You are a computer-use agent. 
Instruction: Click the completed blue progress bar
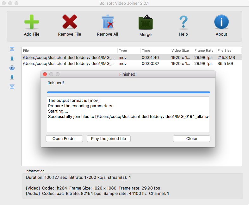click(128, 92)
